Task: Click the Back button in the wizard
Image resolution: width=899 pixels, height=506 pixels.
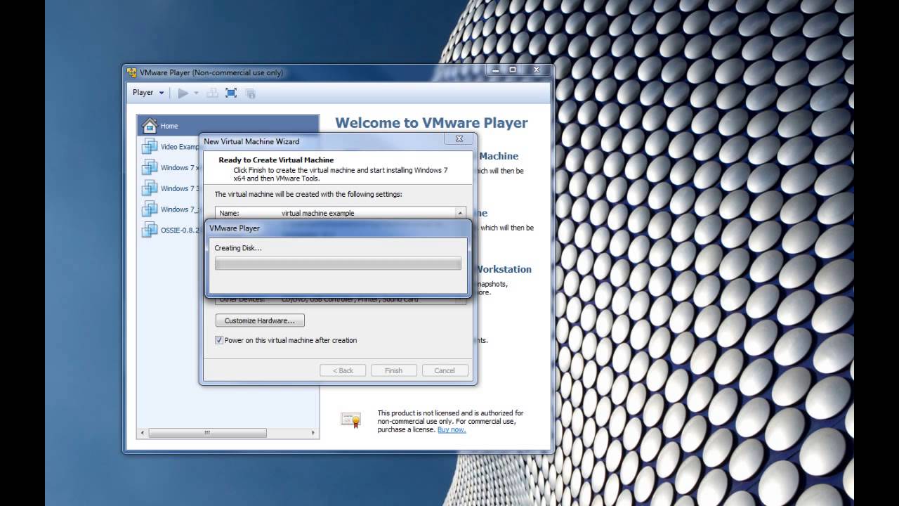Action: click(x=343, y=370)
